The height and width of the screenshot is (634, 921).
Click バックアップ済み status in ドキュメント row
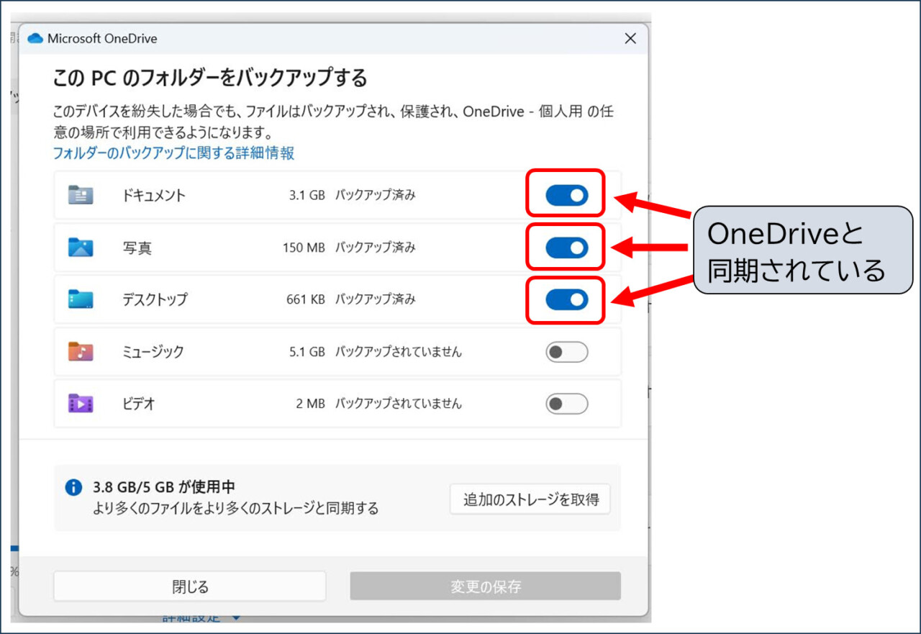coord(375,195)
